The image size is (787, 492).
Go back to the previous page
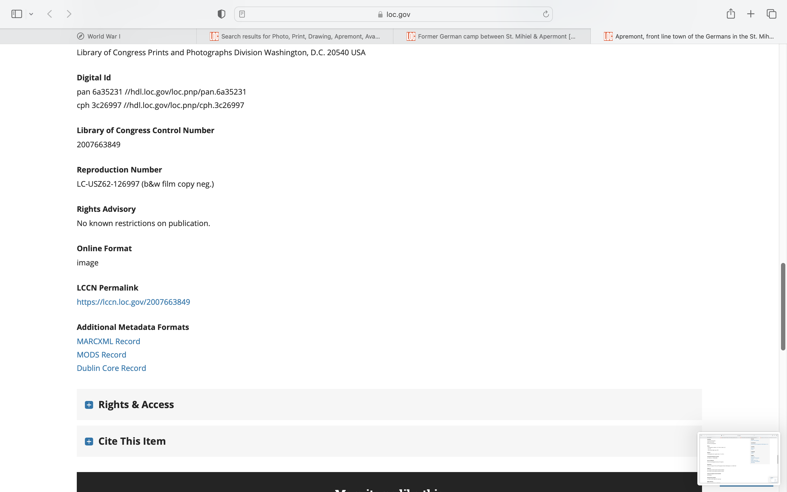(50, 14)
